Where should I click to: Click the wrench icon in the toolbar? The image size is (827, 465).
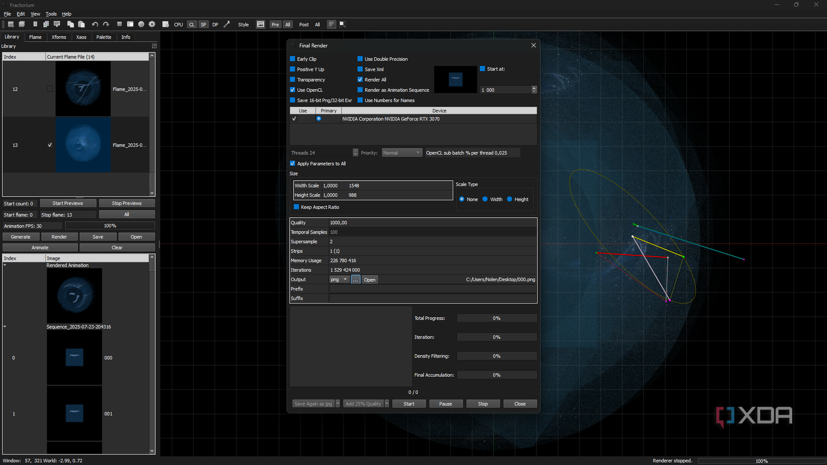[x=227, y=24]
